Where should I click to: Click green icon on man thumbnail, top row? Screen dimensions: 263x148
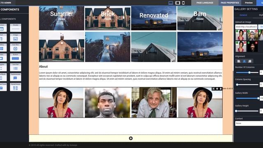[x=249, y=31]
